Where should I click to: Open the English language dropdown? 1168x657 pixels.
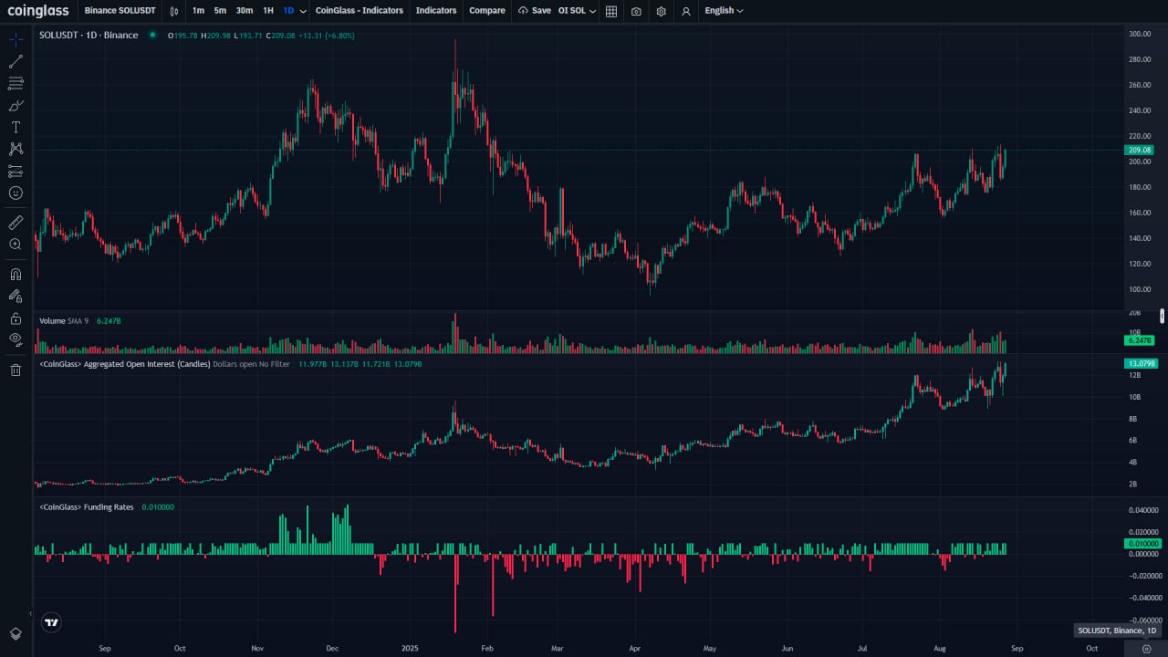pos(725,11)
